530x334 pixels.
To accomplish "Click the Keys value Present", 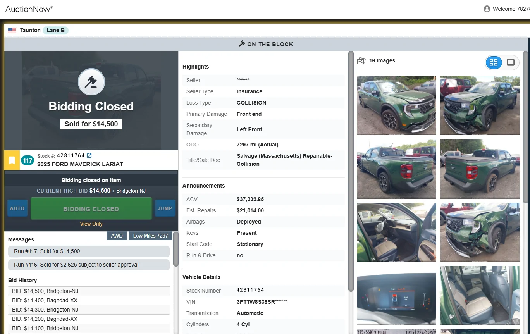I will 247,233.
